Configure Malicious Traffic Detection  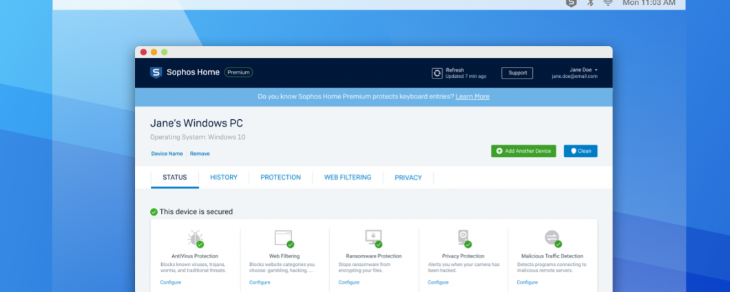(527, 282)
